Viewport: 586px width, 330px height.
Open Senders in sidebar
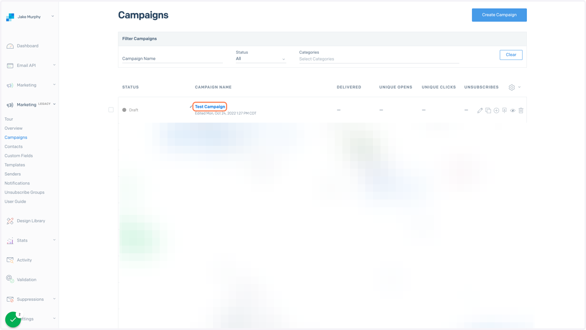pyautogui.click(x=13, y=174)
